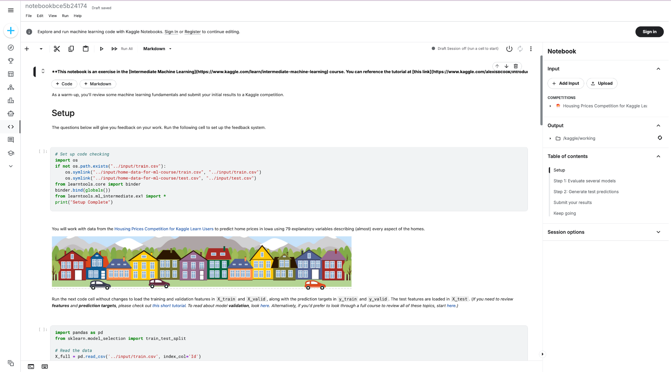Open the Run menu
The height and width of the screenshot is (372, 671).
[x=65, y=16]
